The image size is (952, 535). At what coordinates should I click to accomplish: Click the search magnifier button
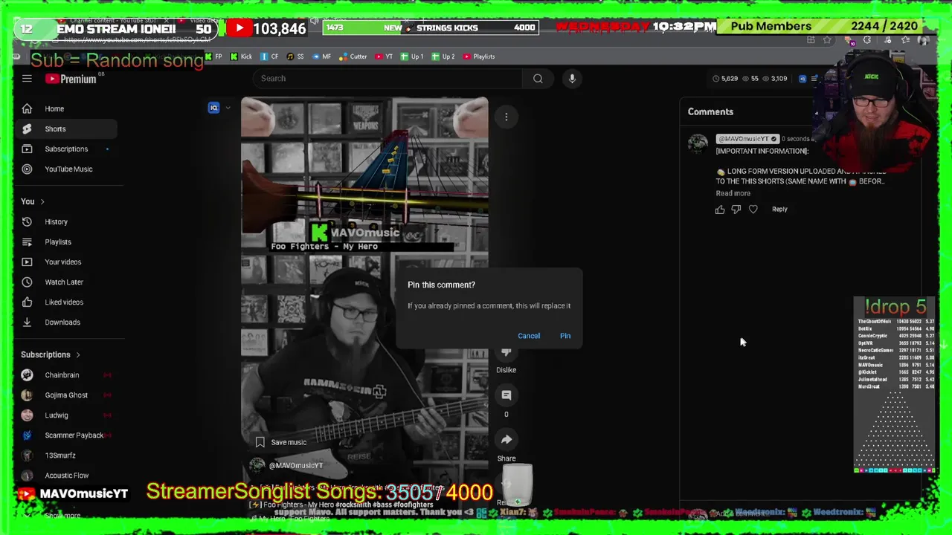pos(538,78)
